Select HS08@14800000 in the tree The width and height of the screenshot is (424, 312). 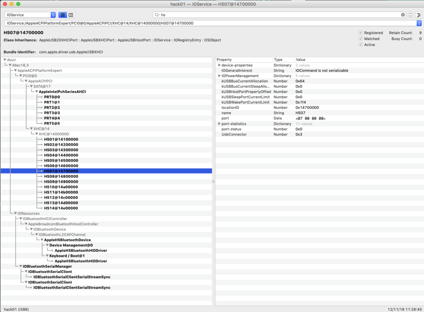click(61, 176)
